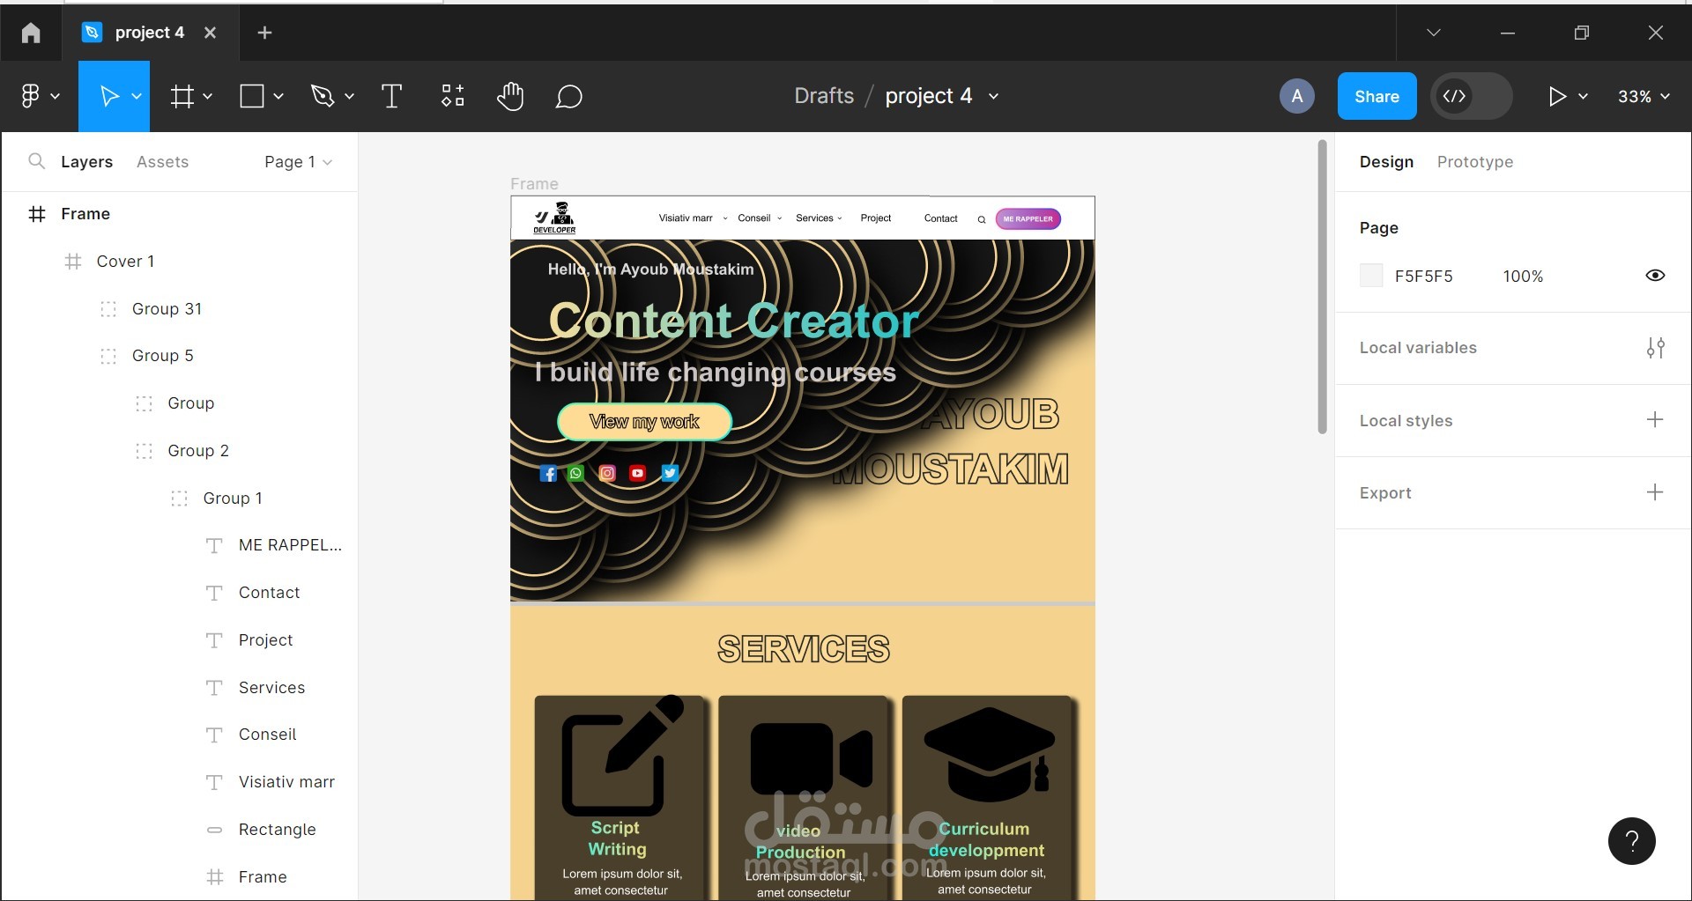Hide the page background color

[x=1654, y=276]
